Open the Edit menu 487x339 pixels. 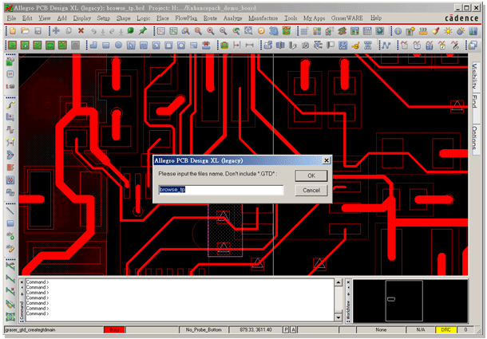pyautogui.click(x=27, y=18)
